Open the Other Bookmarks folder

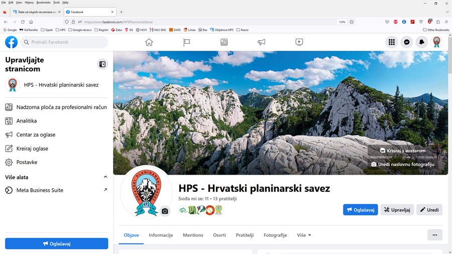click(436, 30)
